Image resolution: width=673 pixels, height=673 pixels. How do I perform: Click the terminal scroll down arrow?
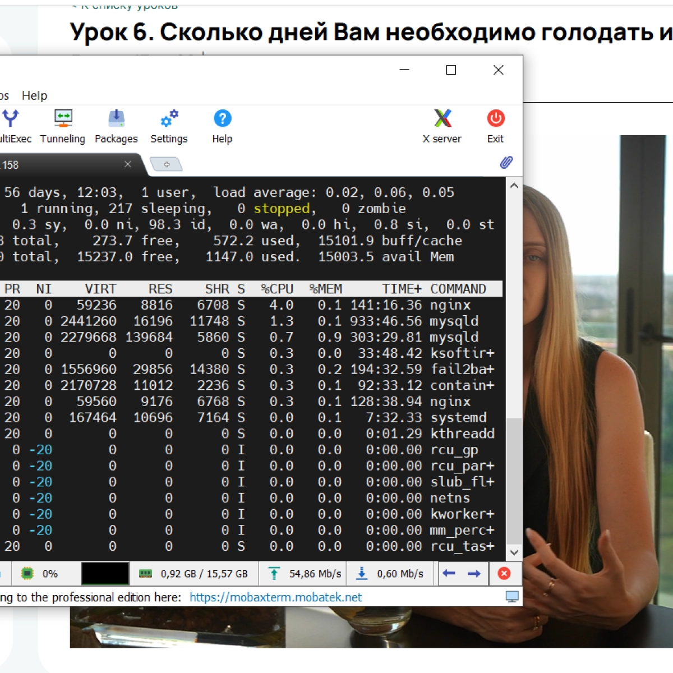514,552
